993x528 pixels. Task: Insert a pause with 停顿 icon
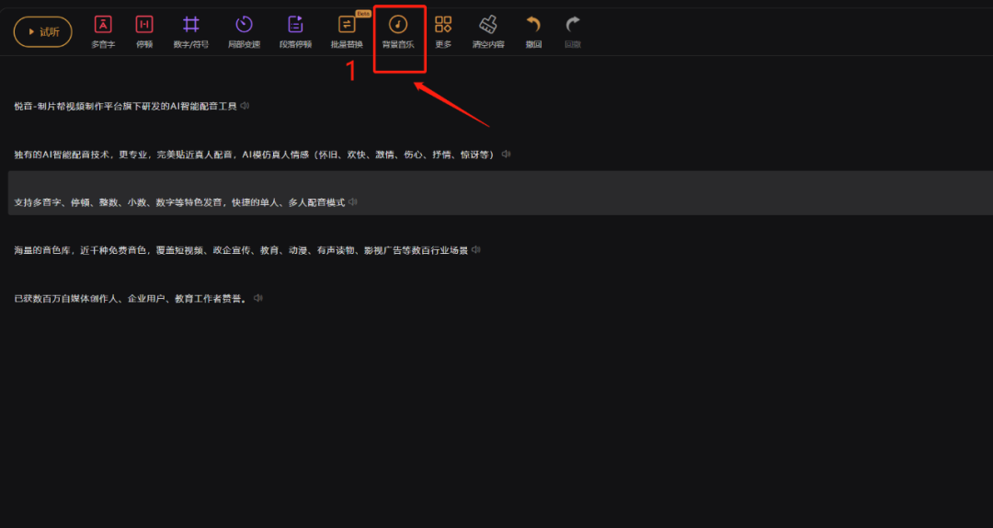[x=144, y=32]
